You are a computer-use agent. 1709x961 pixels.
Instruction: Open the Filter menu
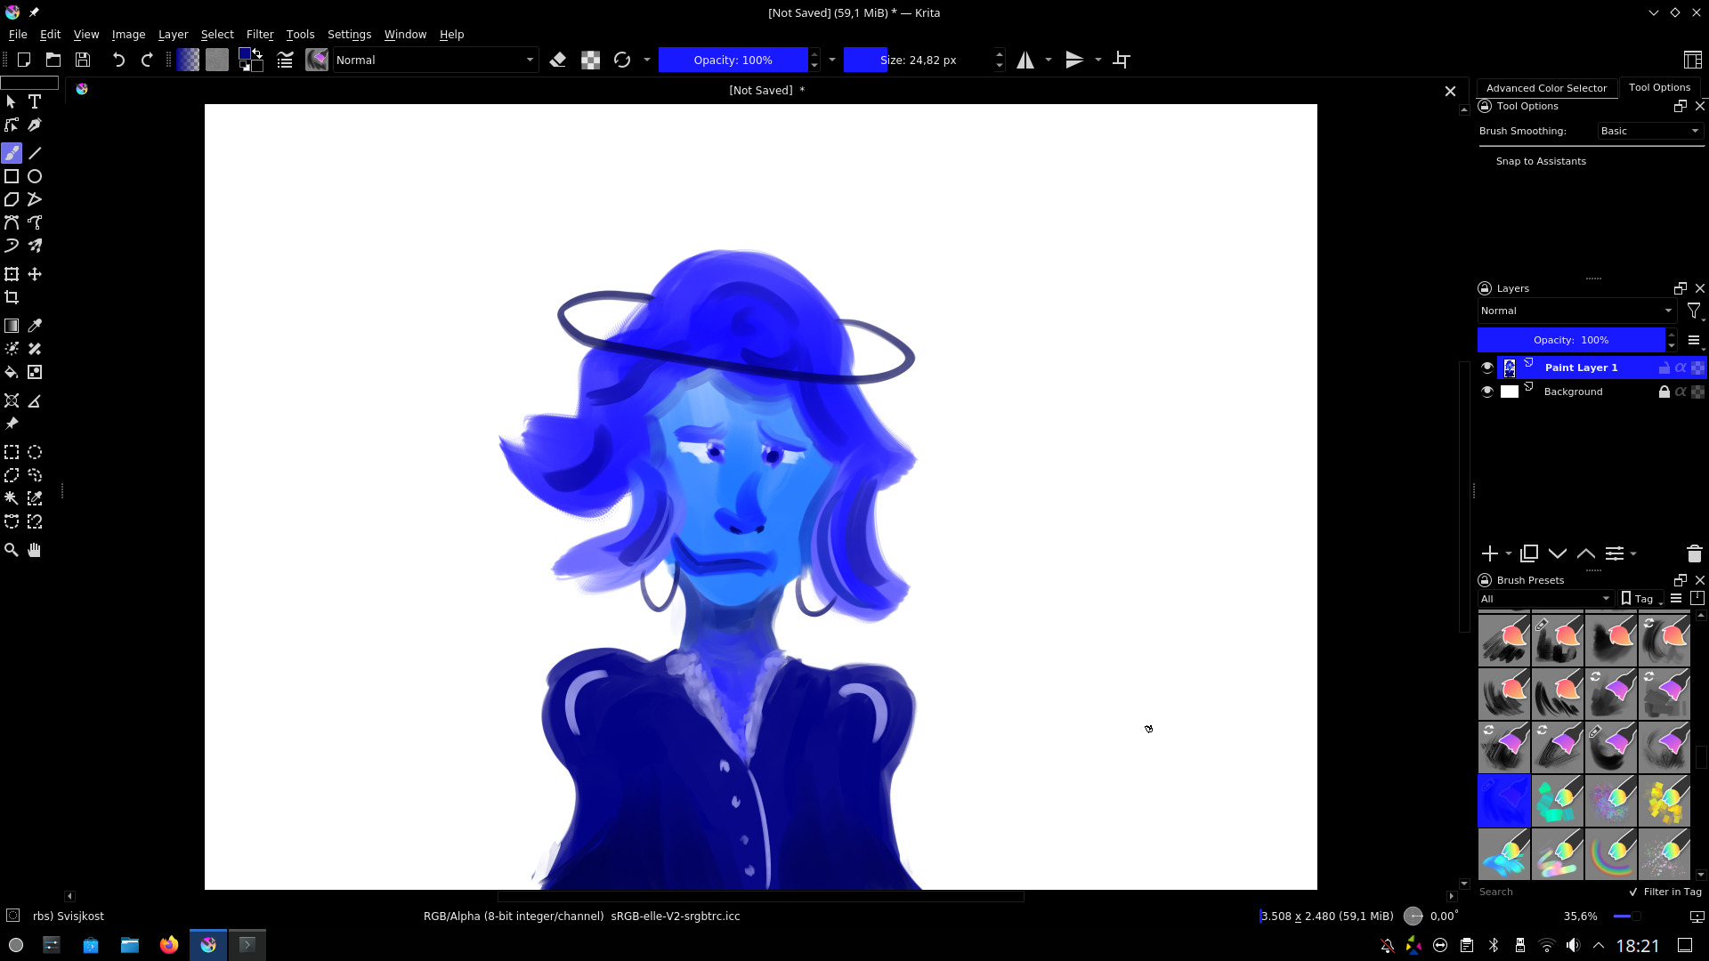pyautogui.click(x=259, y=34)
